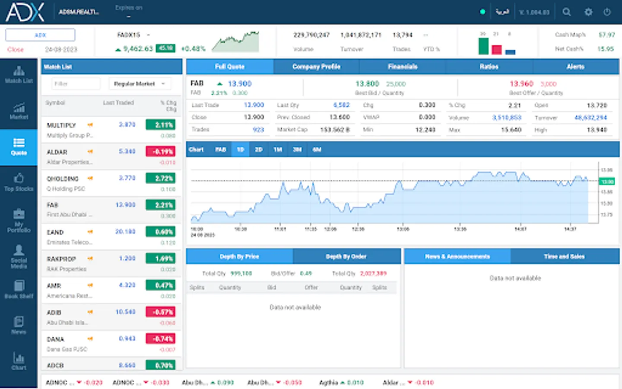
Task: Set the chart period to 3M
Action: pos(297,150)
